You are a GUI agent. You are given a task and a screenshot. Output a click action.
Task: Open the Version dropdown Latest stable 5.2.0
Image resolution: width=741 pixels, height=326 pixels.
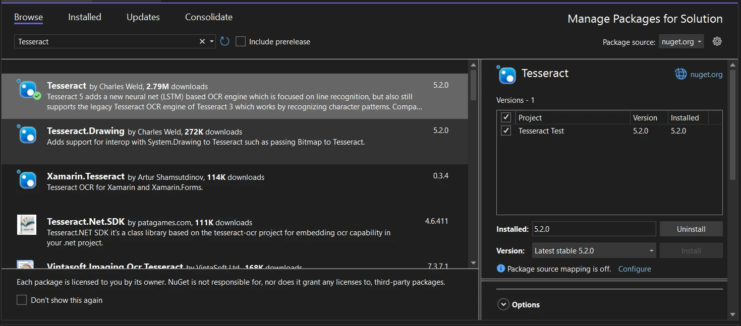click(594, 250)
